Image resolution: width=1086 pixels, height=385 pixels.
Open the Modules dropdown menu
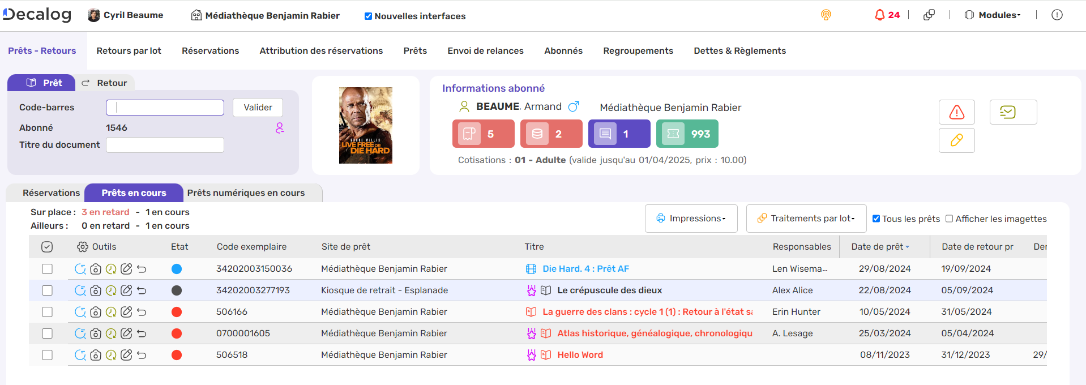click(993, 15)
